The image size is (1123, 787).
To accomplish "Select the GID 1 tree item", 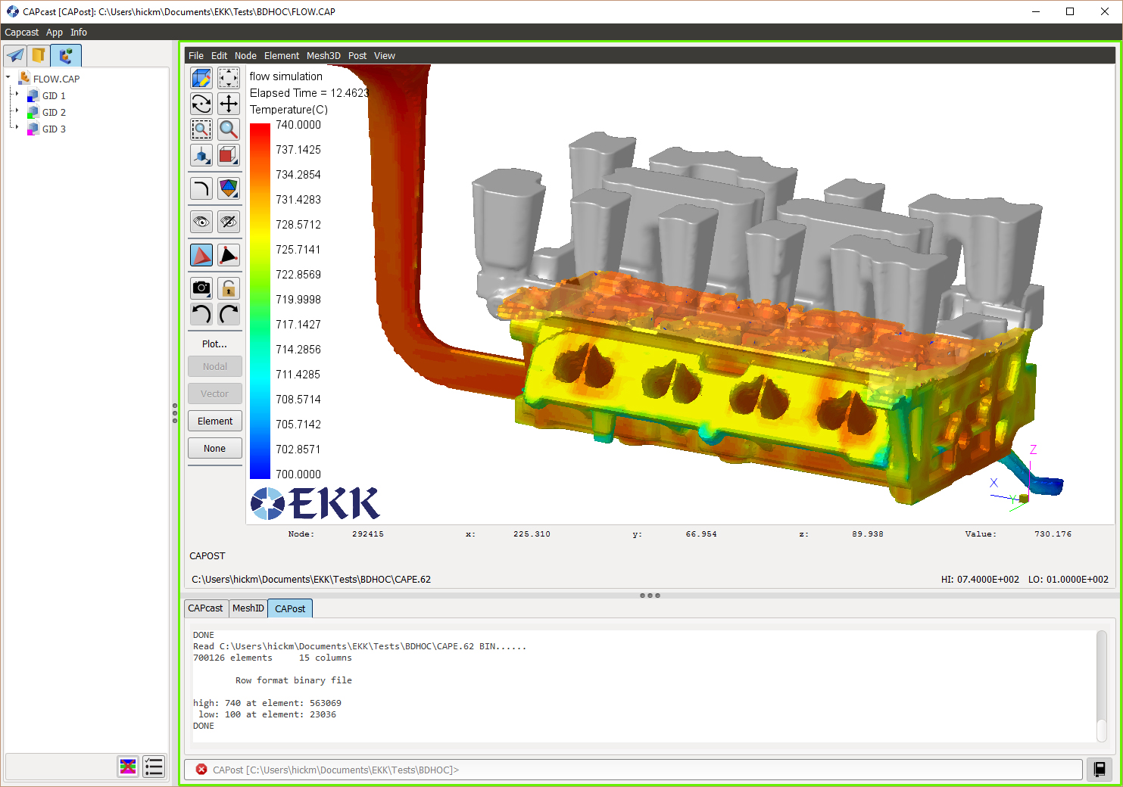I will coord(54,96).
